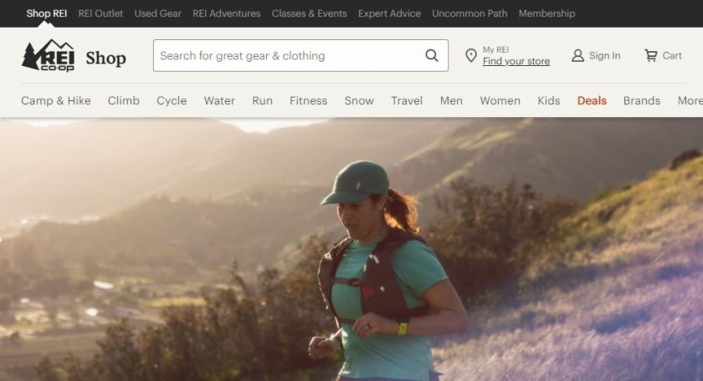This screenshot has height=381, width=703.
Task: Focus the gear and clothing search field
Action: (x=300, y=55)
